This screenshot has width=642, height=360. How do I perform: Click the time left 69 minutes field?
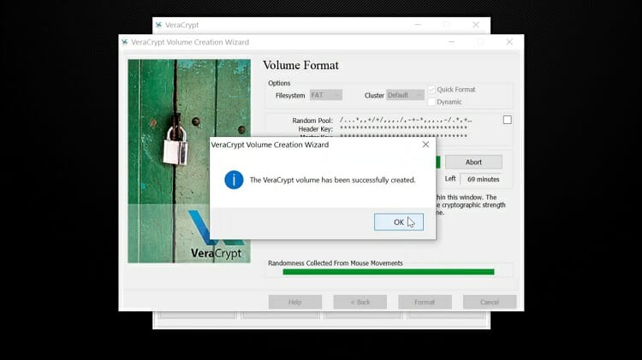[481, 179]
